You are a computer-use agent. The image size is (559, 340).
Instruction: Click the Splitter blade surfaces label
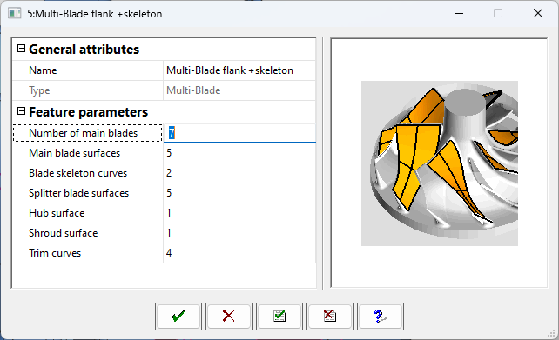click(x=78, y=192)
